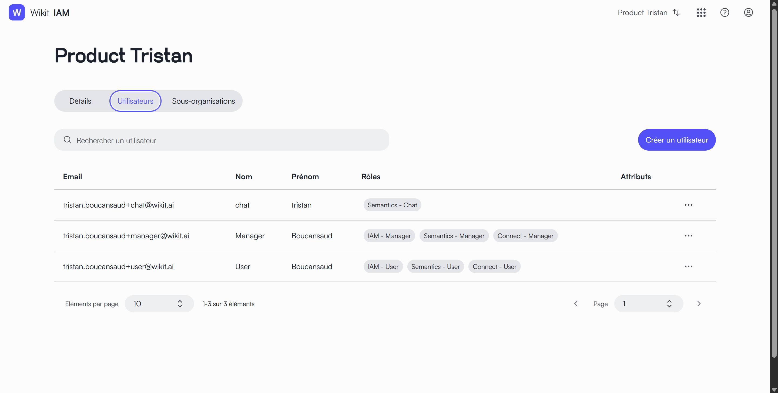Click the Prénom column header
Viewport: 778px width, 393px height.
305,177
